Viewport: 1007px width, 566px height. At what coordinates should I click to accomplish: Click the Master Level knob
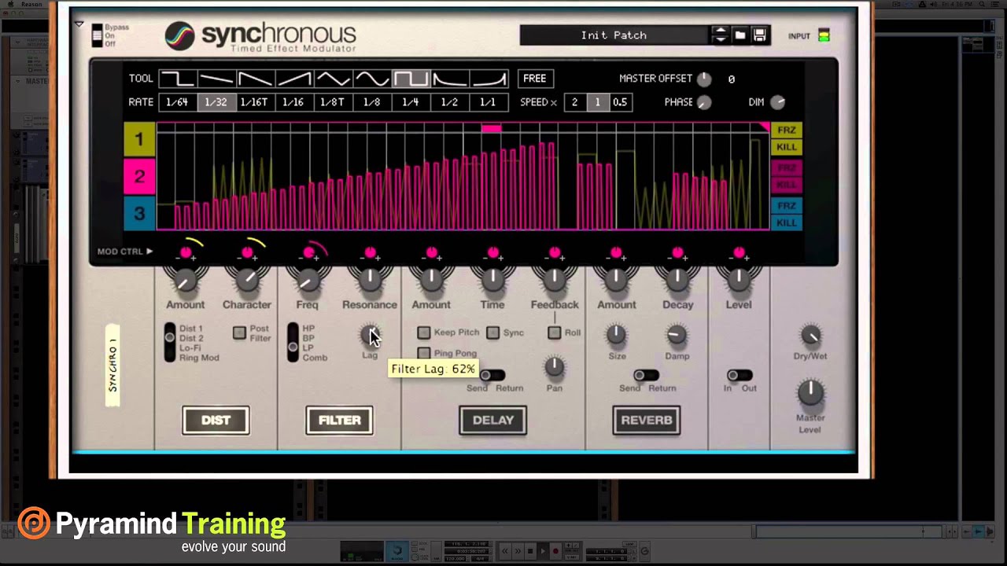pyautogui.click(x=810, y=392)
